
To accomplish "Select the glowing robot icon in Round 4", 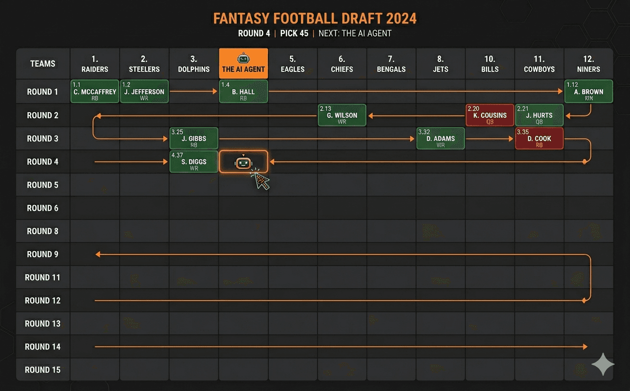I will tap(243, 161).
